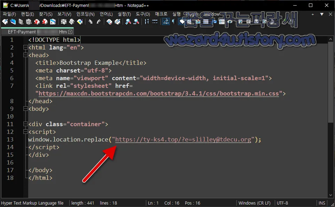Click the ty-ks4.top URL on line 13
335x207 pixels.
[183, 139]
